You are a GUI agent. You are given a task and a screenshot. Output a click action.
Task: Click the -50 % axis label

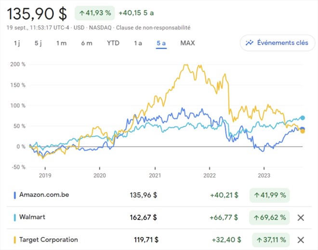(18, 167)
